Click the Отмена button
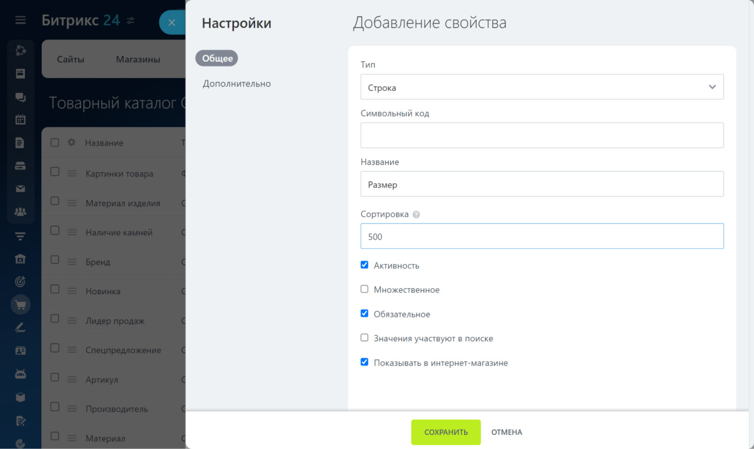Screen dimensions: 754x449 pos(507,432)
